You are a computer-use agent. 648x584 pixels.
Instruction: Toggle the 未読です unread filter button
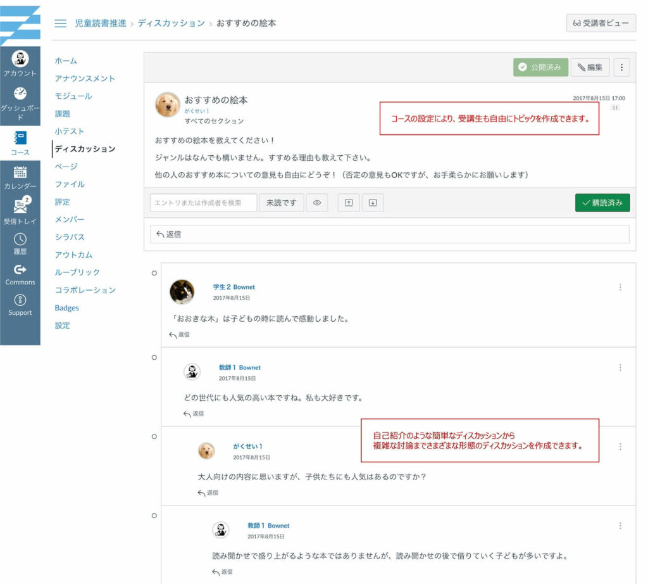281,203
